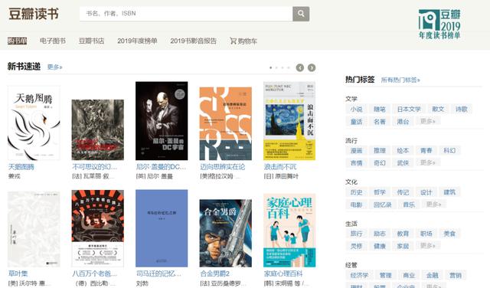Select the 金融 tag

(x=432, y=276)
